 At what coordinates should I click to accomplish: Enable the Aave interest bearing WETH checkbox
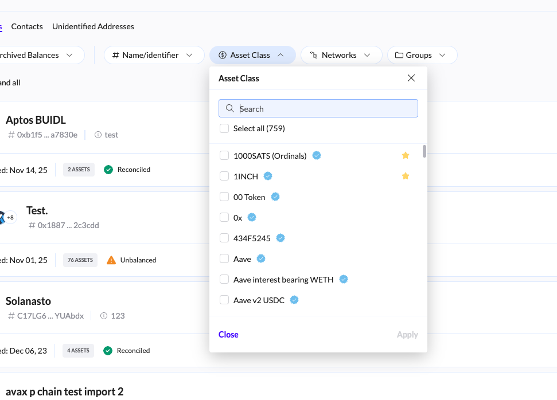[224, 280]
